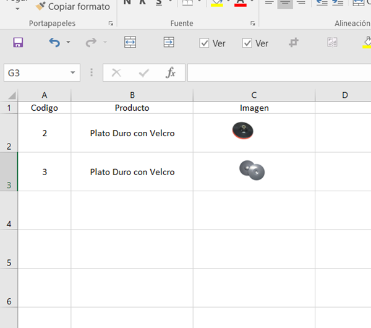The image size is (371, 328).
Task: Open the Redo history dropdown arrow
Action: tap(105, 42)
